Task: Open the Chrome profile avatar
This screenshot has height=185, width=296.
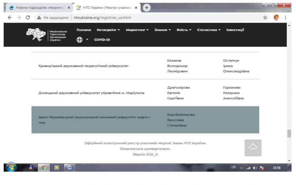Action: click(x=276, y=17)
